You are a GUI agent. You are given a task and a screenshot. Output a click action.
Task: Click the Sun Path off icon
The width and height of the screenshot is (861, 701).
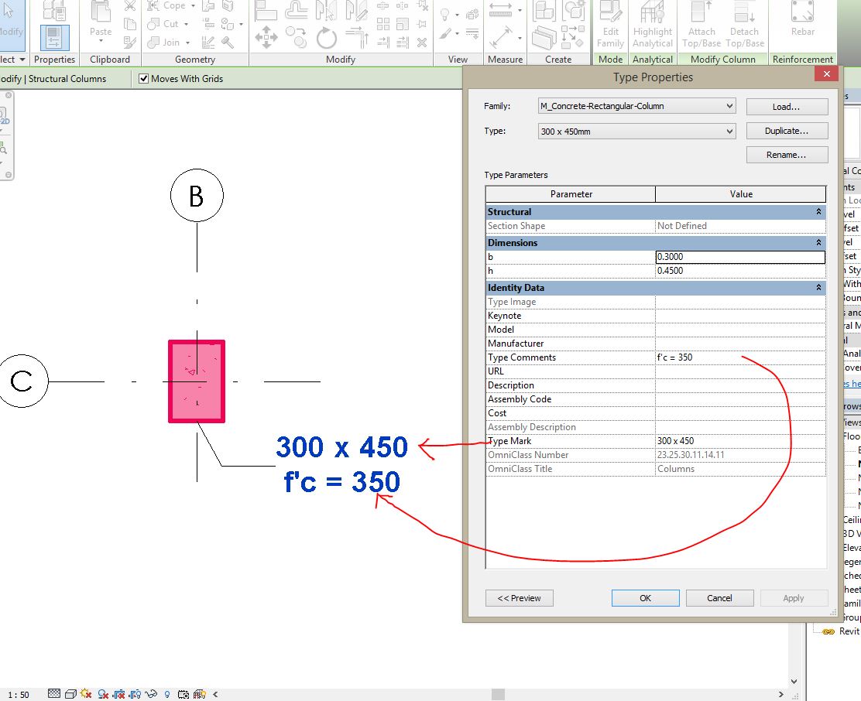86,694
